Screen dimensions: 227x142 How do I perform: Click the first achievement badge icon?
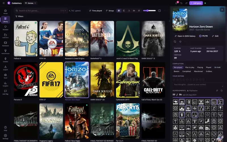[175, 102]
